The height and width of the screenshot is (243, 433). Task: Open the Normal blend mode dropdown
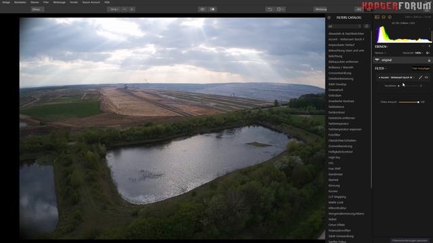pos(380,53)
